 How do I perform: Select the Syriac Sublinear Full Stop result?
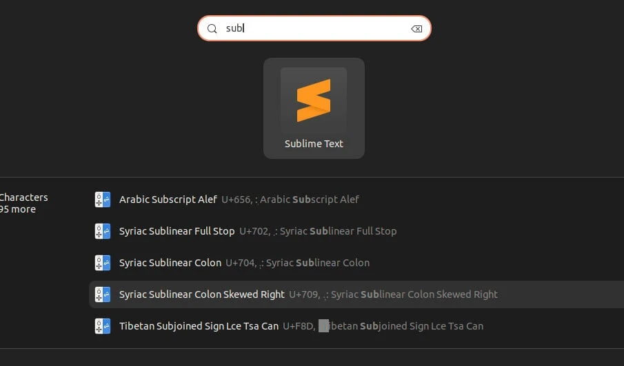(177, 231)
